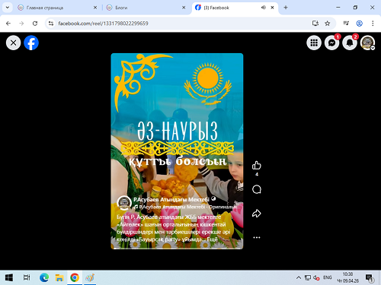The image size is (381, 285).
Task: Open the volume icon in the system tray
Action: point(316,277)
